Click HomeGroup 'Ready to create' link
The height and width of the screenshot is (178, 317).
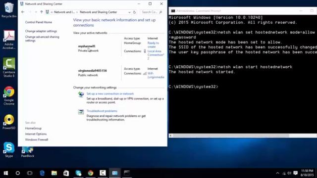153,45
